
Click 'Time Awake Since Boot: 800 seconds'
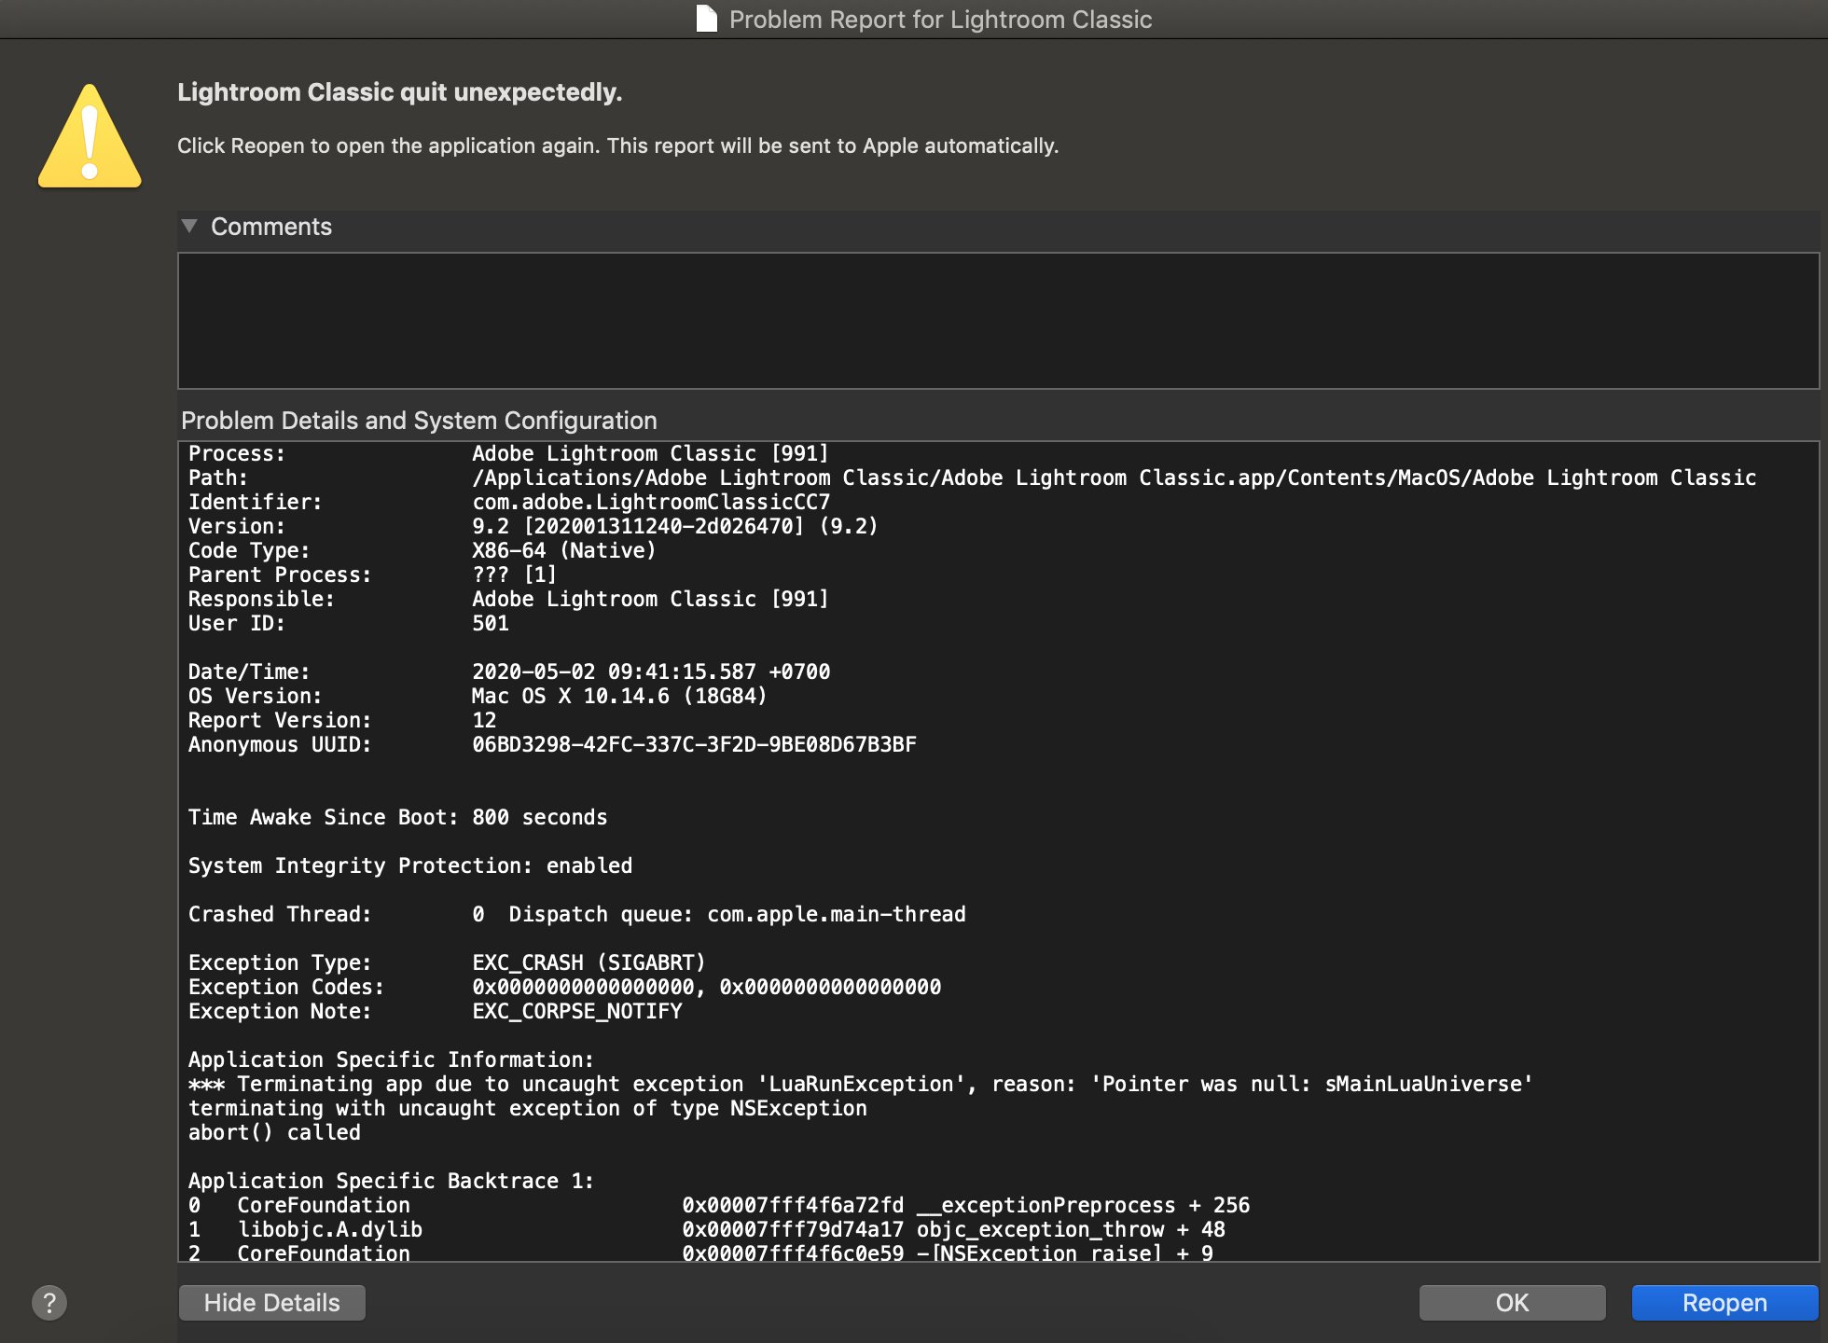pos(397,817)
